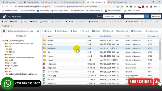Switch to server139.web-hosting browser tab
This screenshot has height=91, width=162.
[x=75, y=2]
